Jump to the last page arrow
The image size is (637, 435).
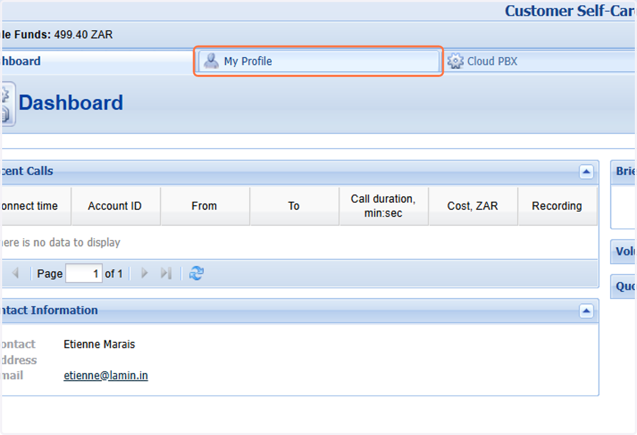pos(167,273)
